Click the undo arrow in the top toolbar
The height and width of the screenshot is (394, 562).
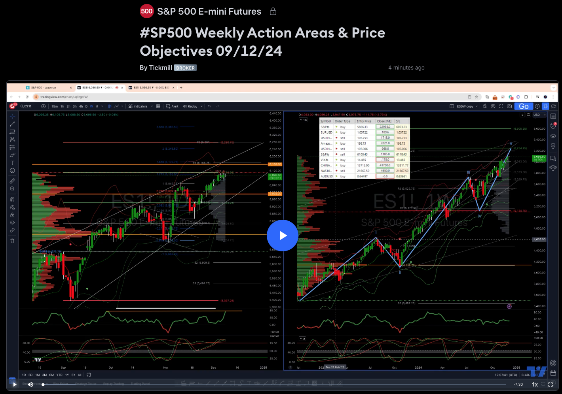point(209,106)
